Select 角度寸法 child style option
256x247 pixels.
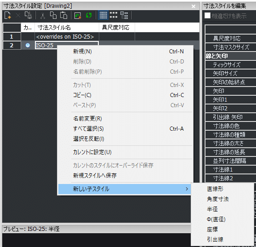tap(222, 199)
